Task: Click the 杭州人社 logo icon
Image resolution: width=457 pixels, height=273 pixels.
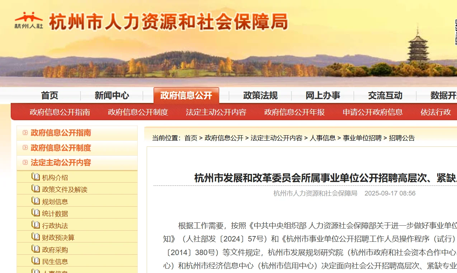Action: click(28, 20)
